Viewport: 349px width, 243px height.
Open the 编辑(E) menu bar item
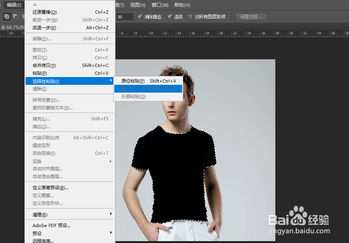click(x=14, y=5)
